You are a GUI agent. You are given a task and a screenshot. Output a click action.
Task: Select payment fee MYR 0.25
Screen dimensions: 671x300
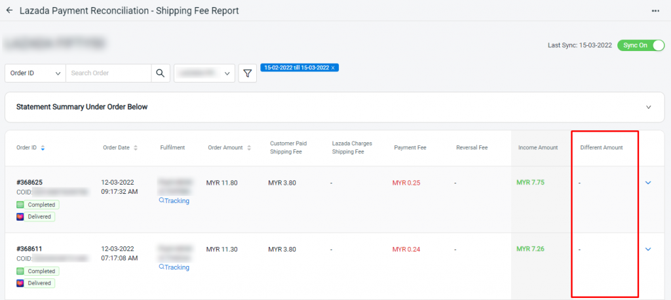point(406,183)
